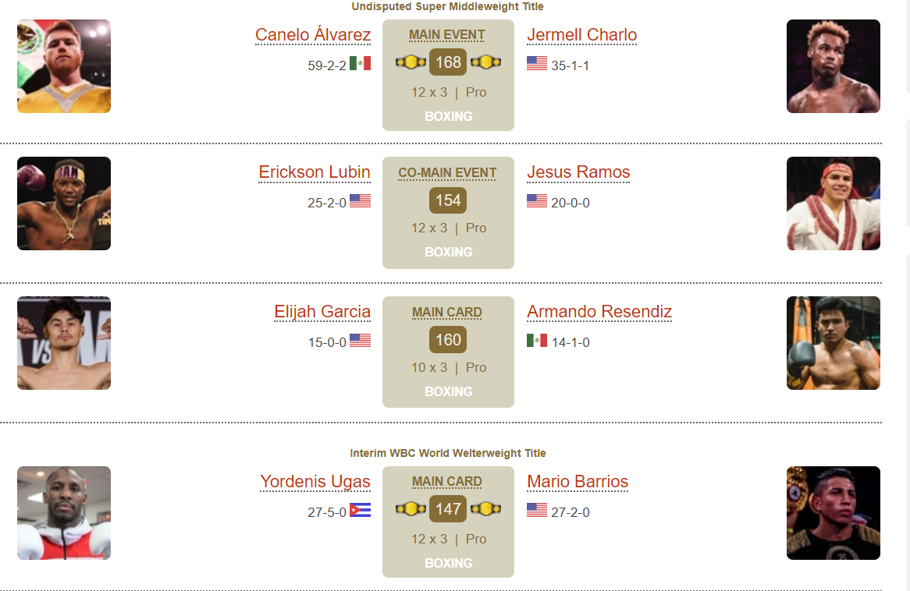The height and width of the screenshot is (591, 910).
Task: Click the right title belt icon beside 168
Action: click(x=485, y=62)
